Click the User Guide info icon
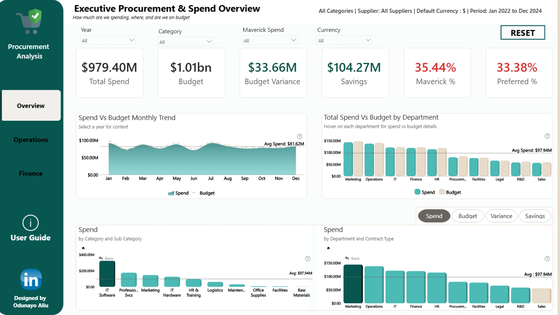This screenshot has width=560, height=315. [x=30, y=223]
